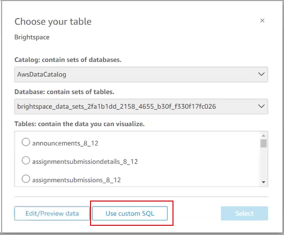Viewport: 284px width, 235px height.
Task: Choose the assignmentsubmissiondetails_8_12 radio button
Action: click(x=26, y=161)
